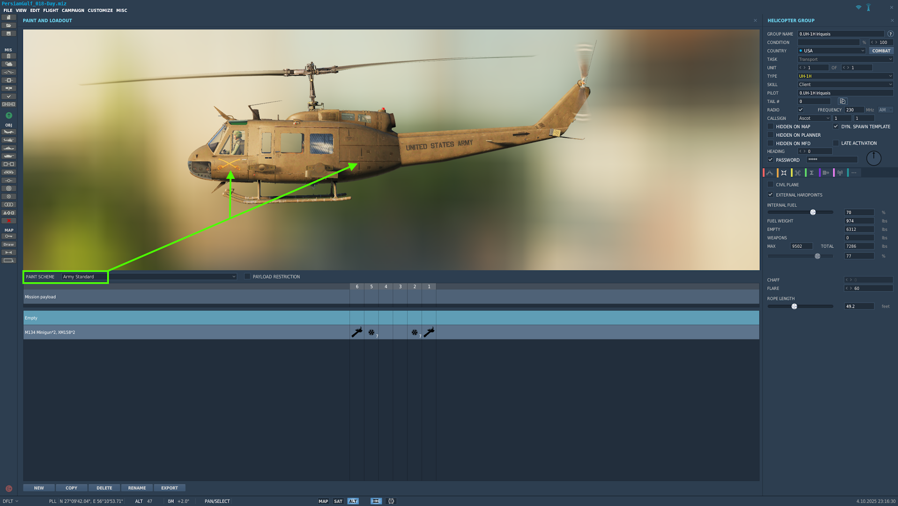Open the AM modulation dropdown
Screen dimensions: 898x506
tap(885, 110)
